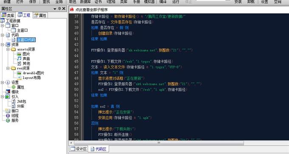Select the 线程 thread icon
Screen dimensions: 289x154
8,115
